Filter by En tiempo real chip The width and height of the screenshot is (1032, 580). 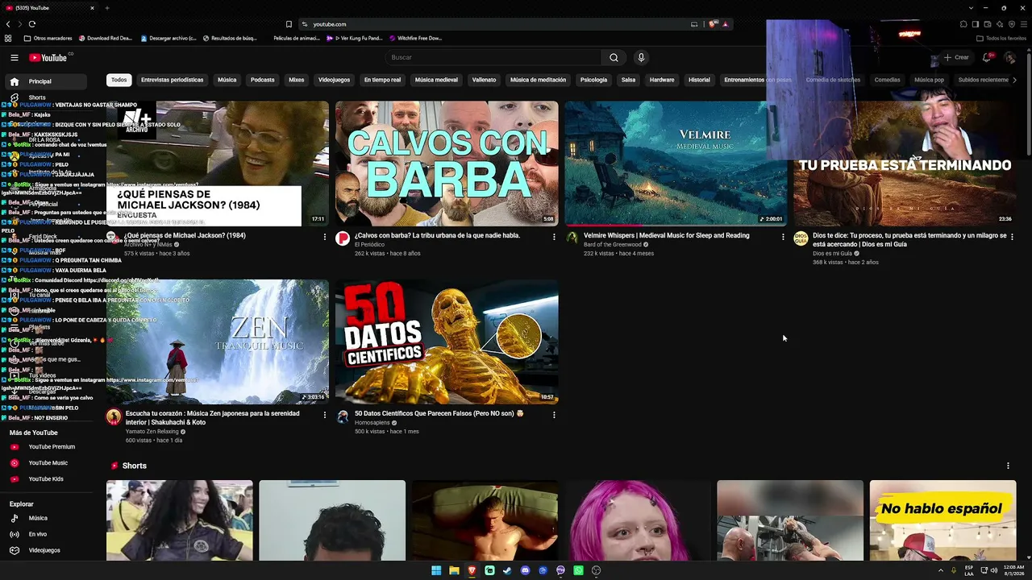pyautogui.click(x=382, y=80)
